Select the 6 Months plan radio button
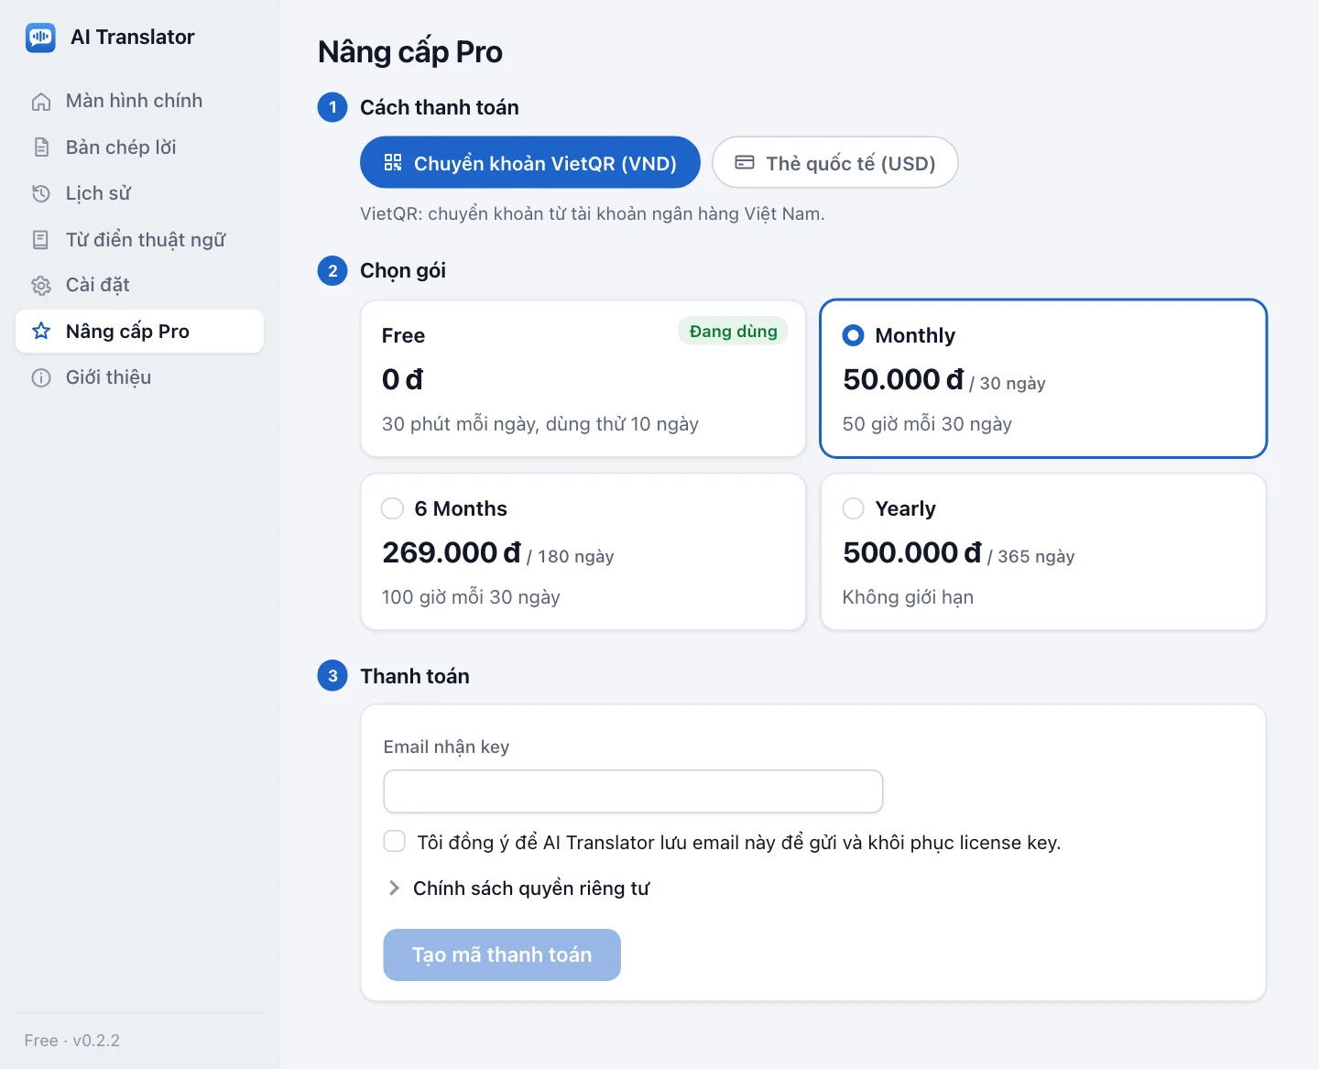Viewport: 1319px width, 1069px height. (392, 508)
